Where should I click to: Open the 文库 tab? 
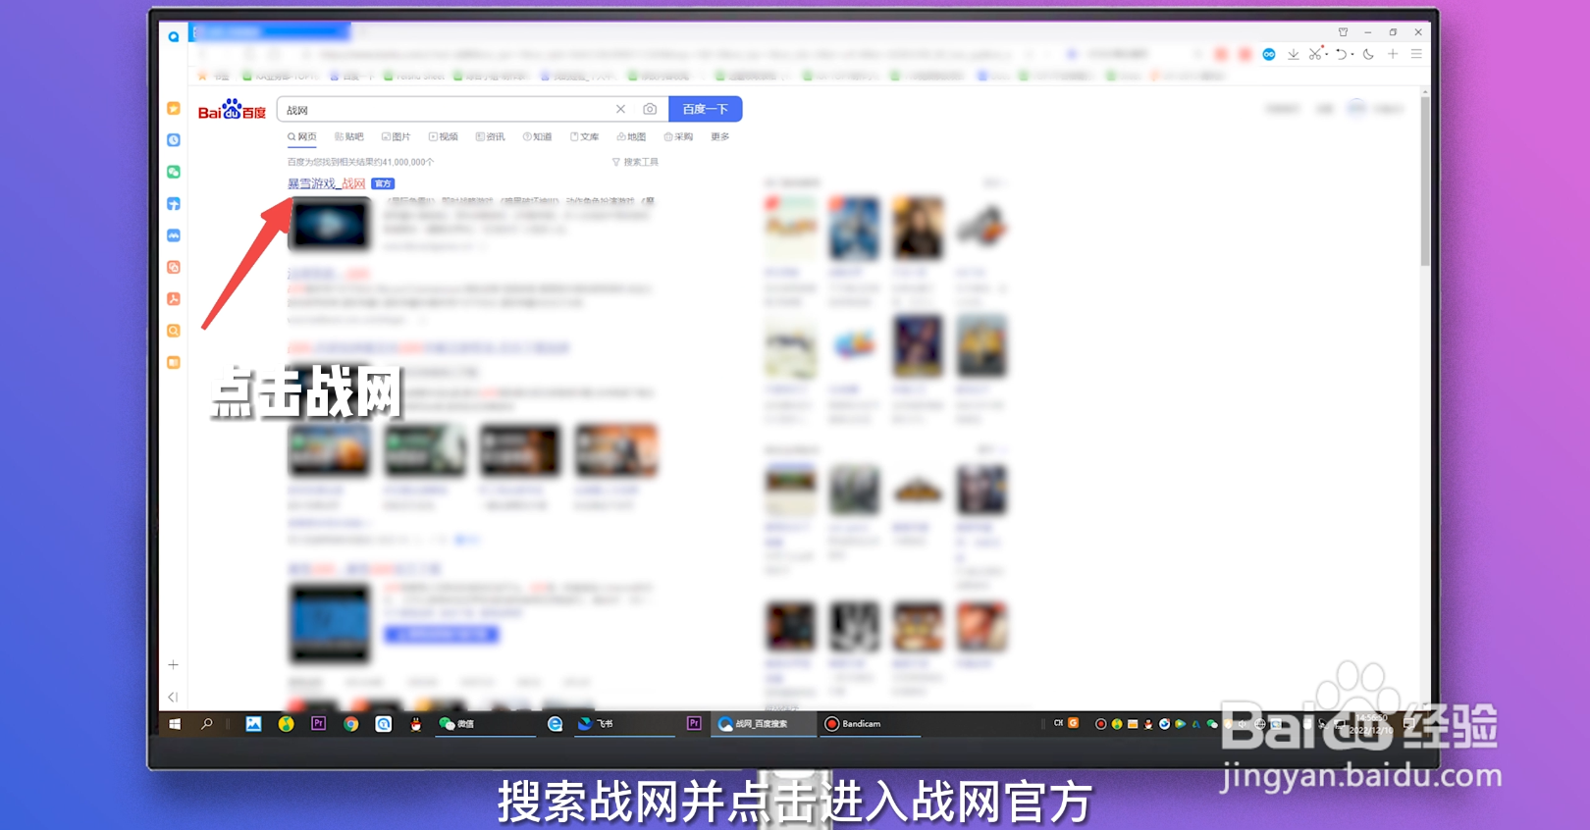[585, 137]
